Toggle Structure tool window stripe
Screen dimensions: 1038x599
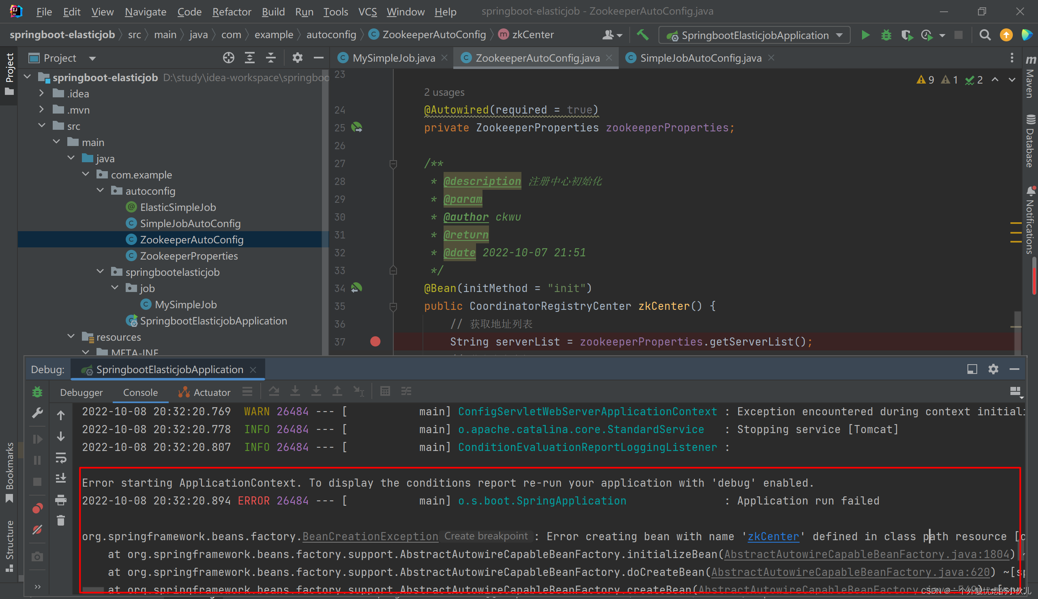9,546
